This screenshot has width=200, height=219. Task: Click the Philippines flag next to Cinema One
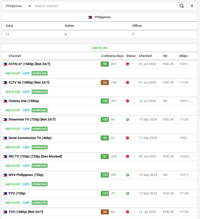[x=5, y=101]
